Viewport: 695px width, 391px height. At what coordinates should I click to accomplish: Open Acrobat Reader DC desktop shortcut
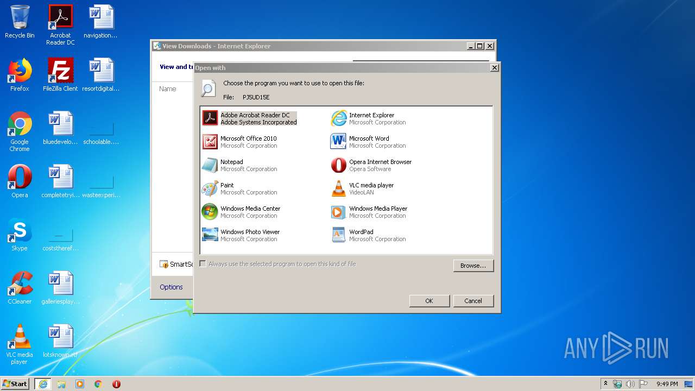(60, 25)
